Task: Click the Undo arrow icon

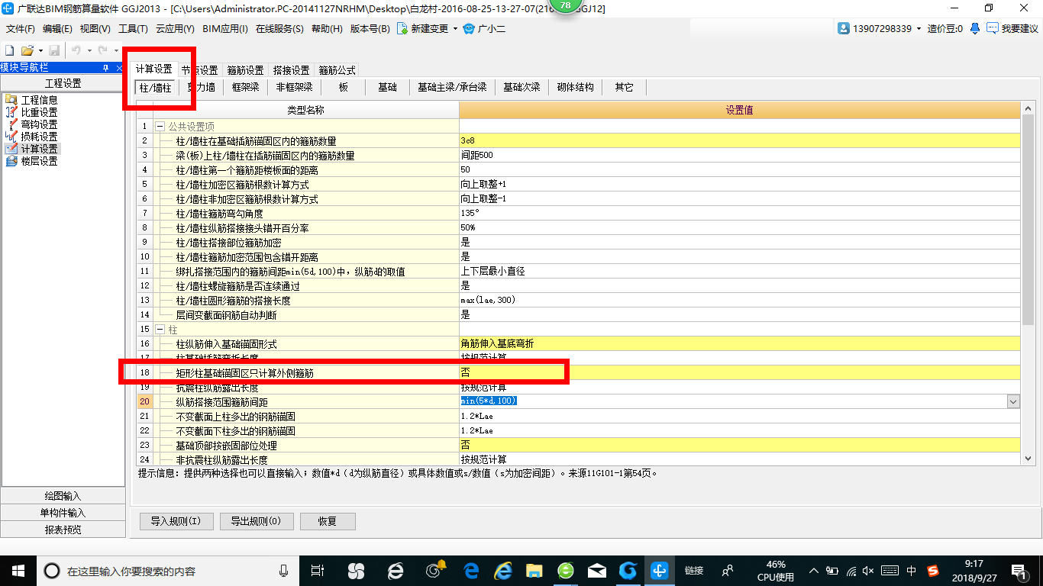Action: coord(77,50)
